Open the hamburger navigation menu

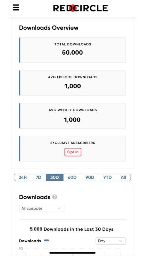point(16,8)
